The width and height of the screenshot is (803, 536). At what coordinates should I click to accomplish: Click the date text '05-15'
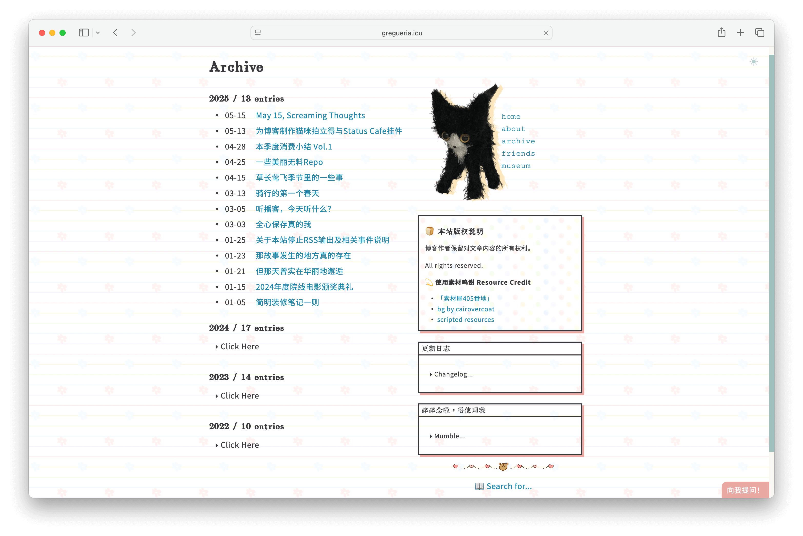[x=235, y=116]
